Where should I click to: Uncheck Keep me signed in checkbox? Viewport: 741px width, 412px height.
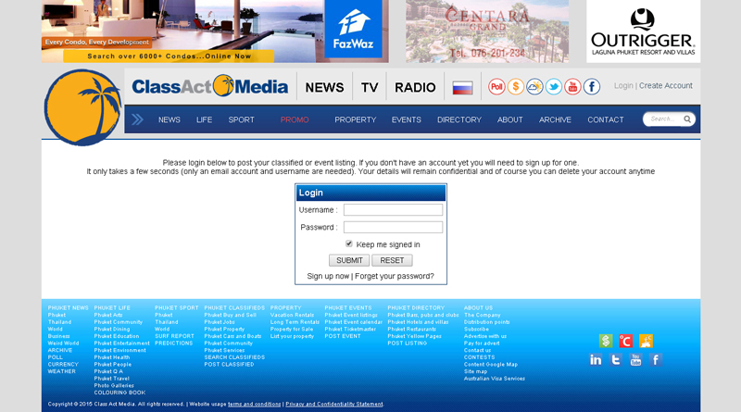(x=349, y=243)
